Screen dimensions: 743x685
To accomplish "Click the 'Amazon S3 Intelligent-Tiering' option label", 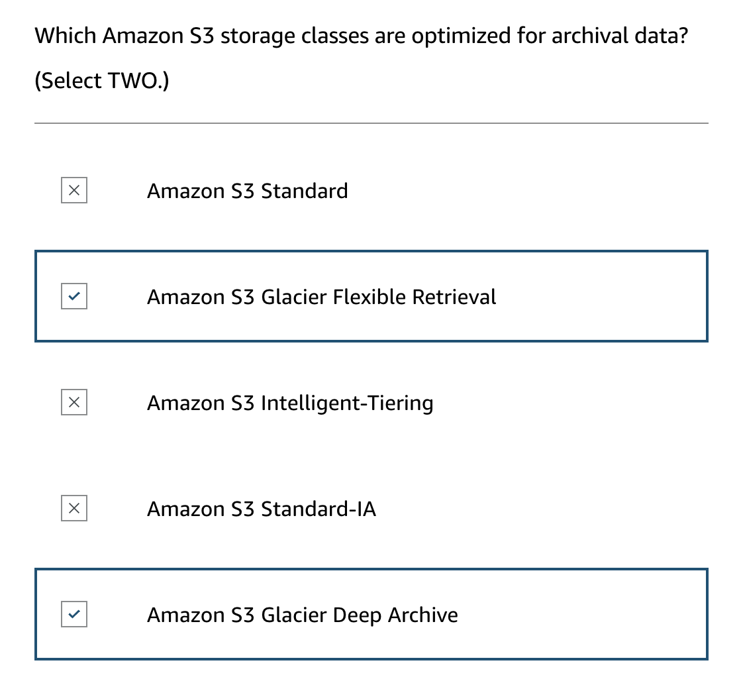I will [290, 402].
